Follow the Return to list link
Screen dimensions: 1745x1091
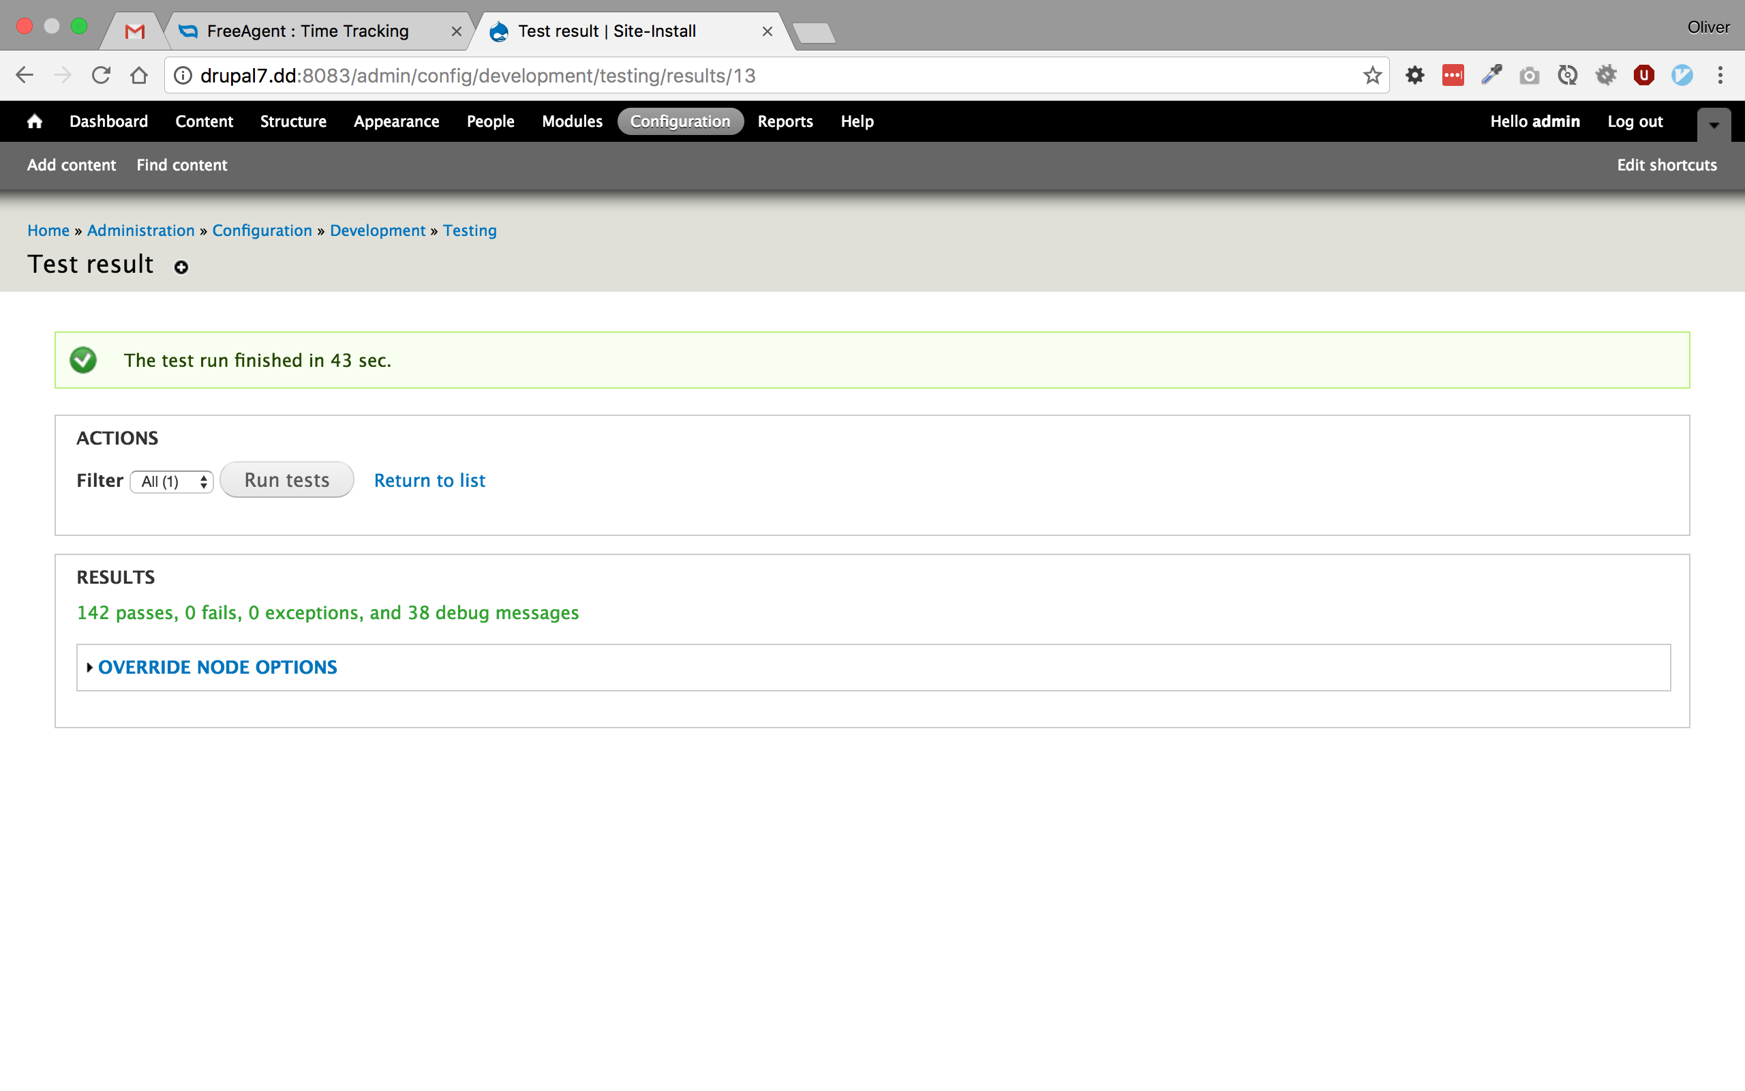429,481
